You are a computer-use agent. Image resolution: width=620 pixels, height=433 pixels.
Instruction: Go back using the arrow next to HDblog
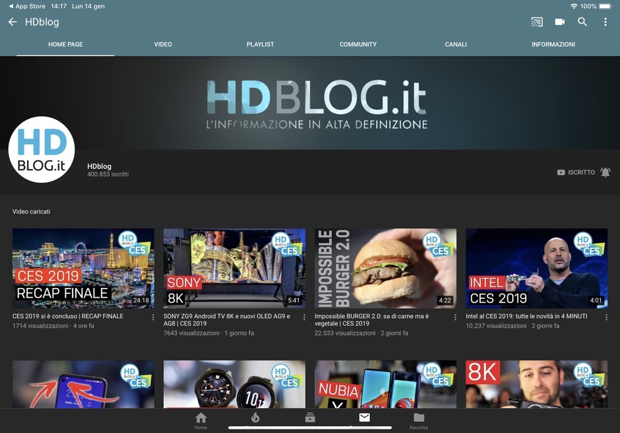pos(12,22)
